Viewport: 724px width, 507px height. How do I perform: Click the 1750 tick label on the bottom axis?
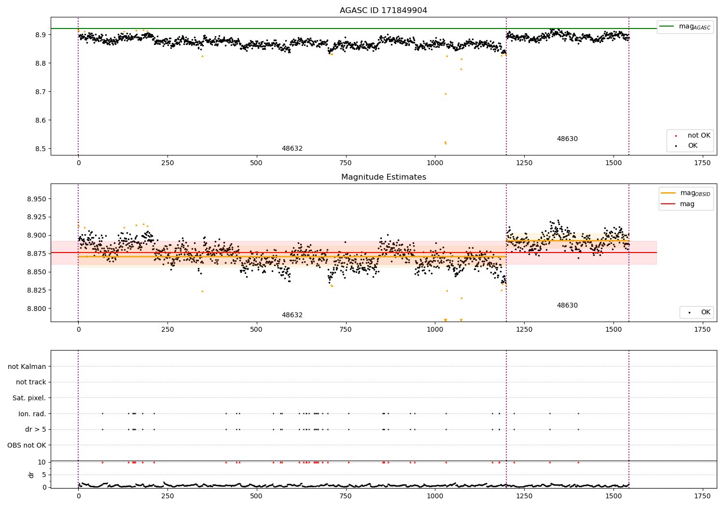(x=702, y=496)
